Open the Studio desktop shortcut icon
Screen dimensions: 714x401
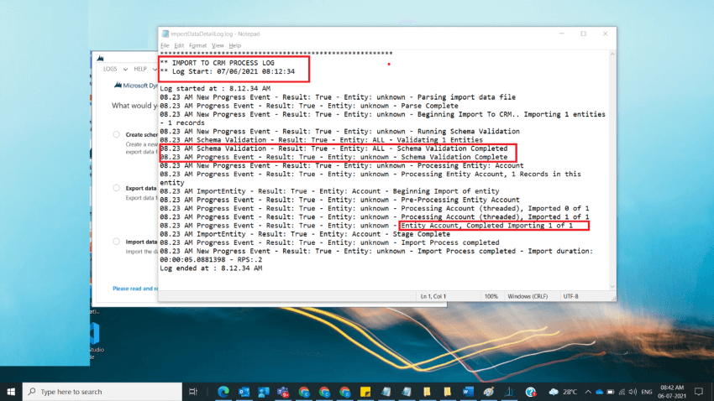click(x=95, y=334)
